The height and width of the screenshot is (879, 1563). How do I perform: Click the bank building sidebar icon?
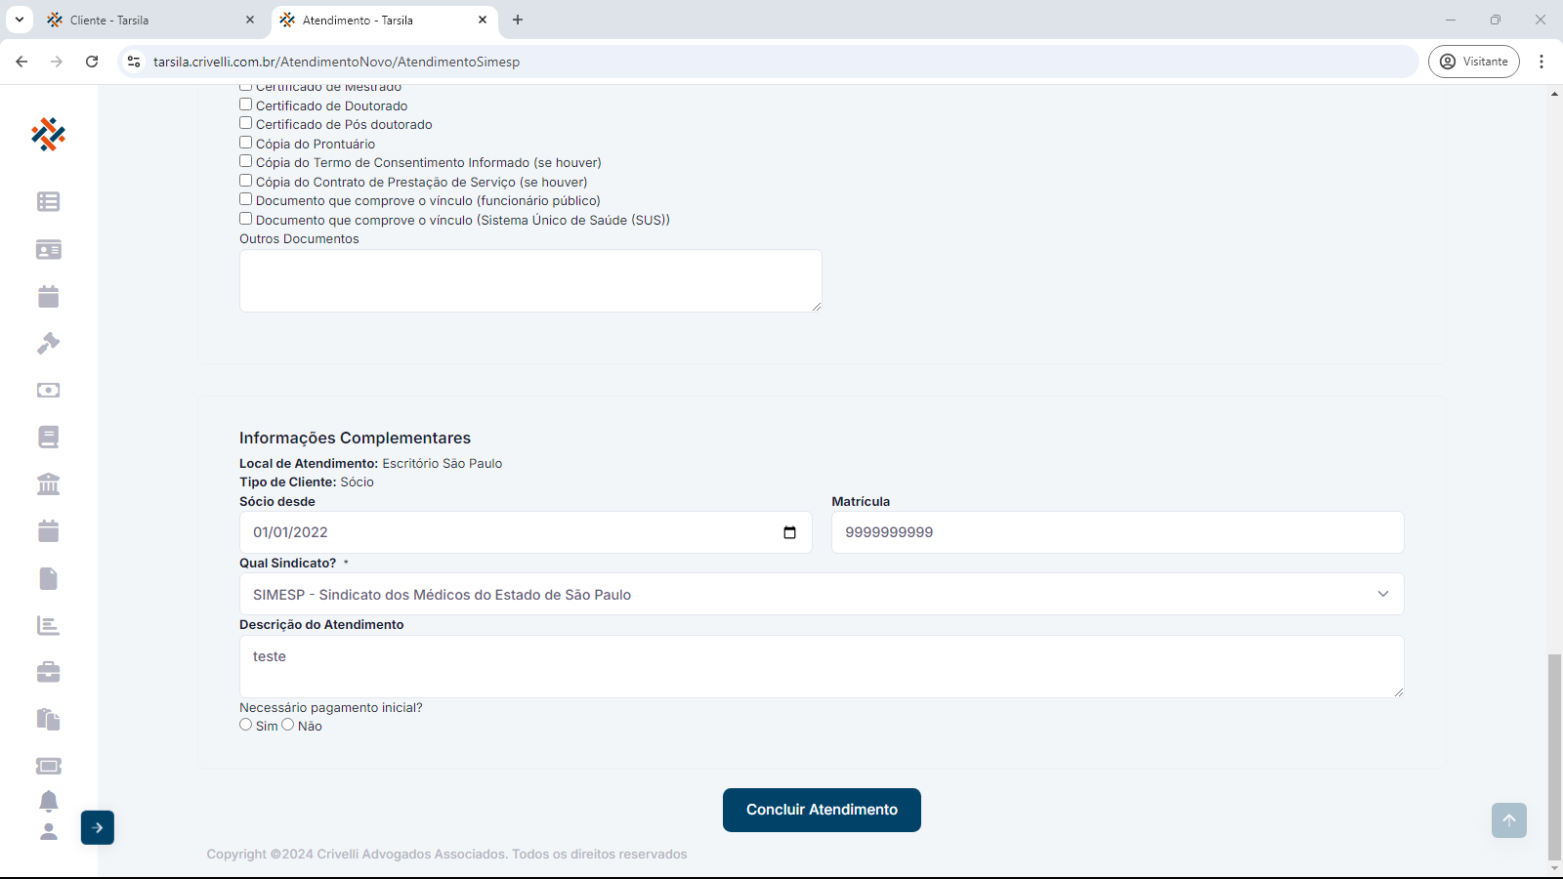pyautogui.click(x=48, y=483)
